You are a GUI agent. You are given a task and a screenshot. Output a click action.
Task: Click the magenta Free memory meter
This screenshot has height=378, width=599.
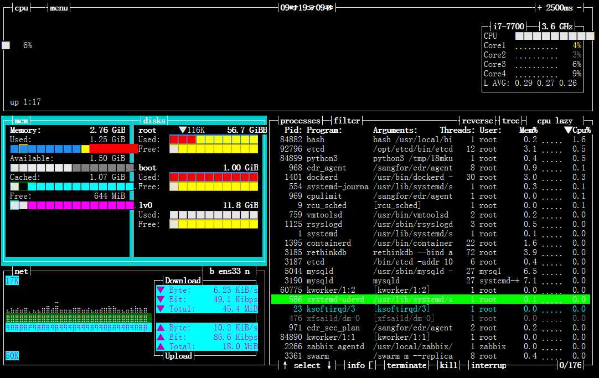72,205
